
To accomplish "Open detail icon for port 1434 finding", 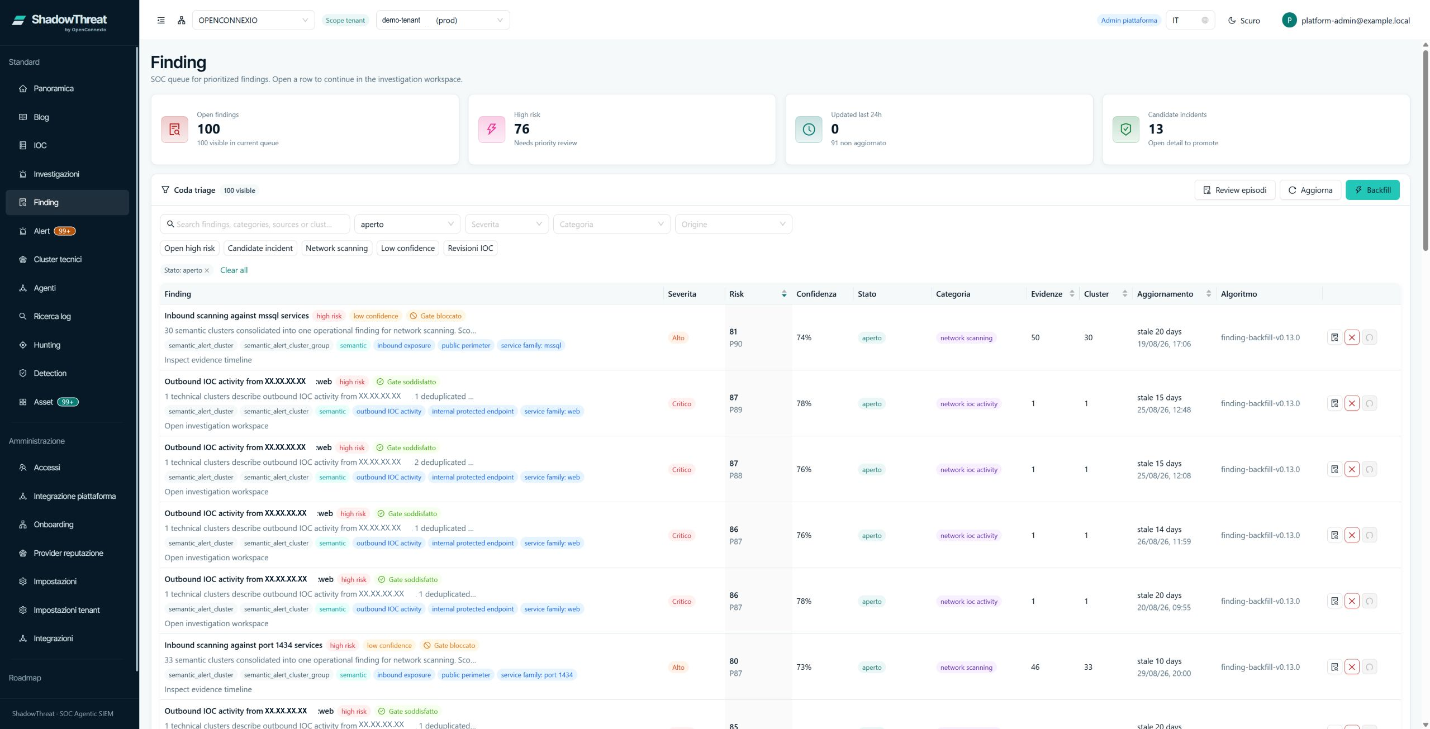I will (1334, 667).
